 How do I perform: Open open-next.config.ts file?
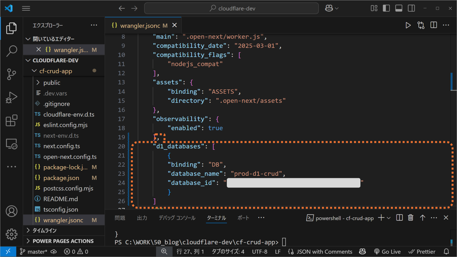pos(64,157)
